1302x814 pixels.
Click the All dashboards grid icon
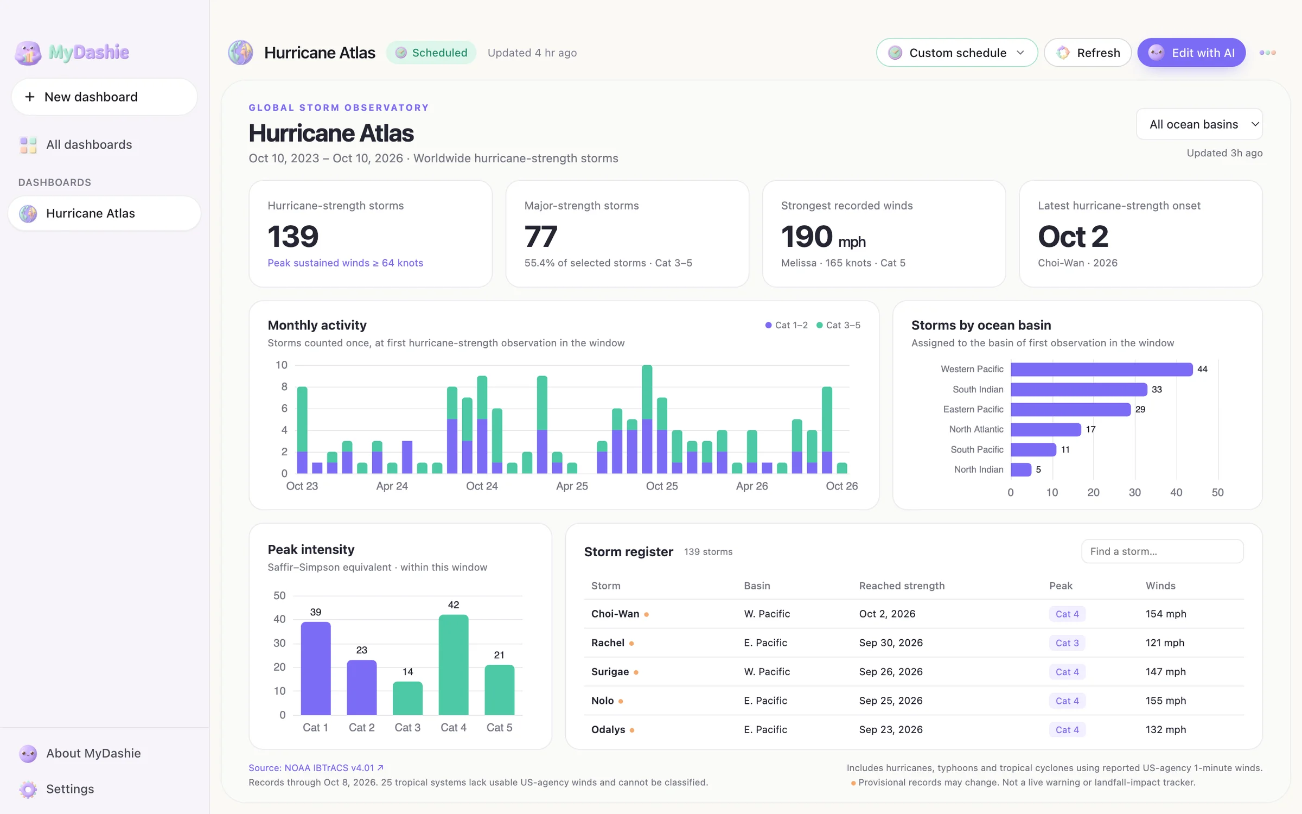tap(28, 145)
